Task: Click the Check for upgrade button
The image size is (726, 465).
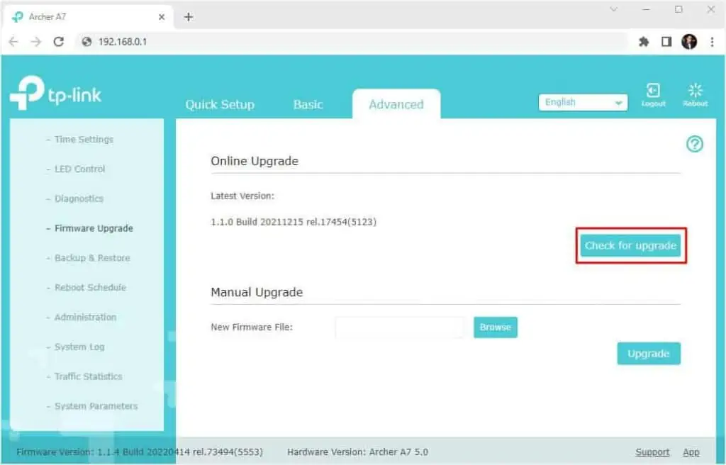Action: (630, 245)
